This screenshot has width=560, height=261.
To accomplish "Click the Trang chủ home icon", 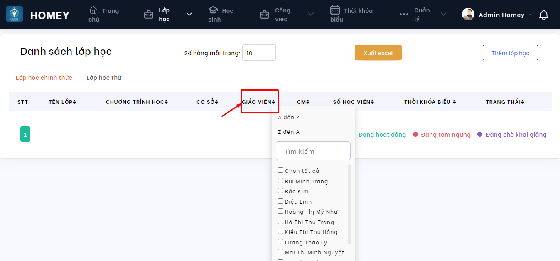I will pos(93,10).
